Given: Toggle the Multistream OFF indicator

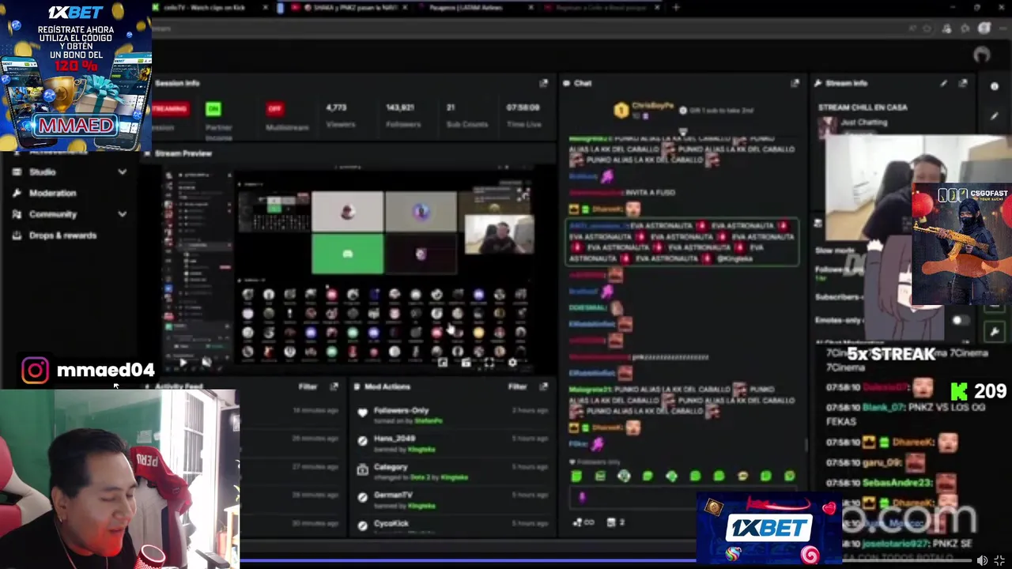Looking at the screenshot, I should coord(274,108).
